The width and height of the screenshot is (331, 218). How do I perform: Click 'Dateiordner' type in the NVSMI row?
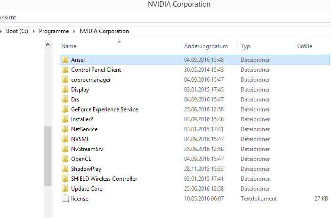coord(255,139)
